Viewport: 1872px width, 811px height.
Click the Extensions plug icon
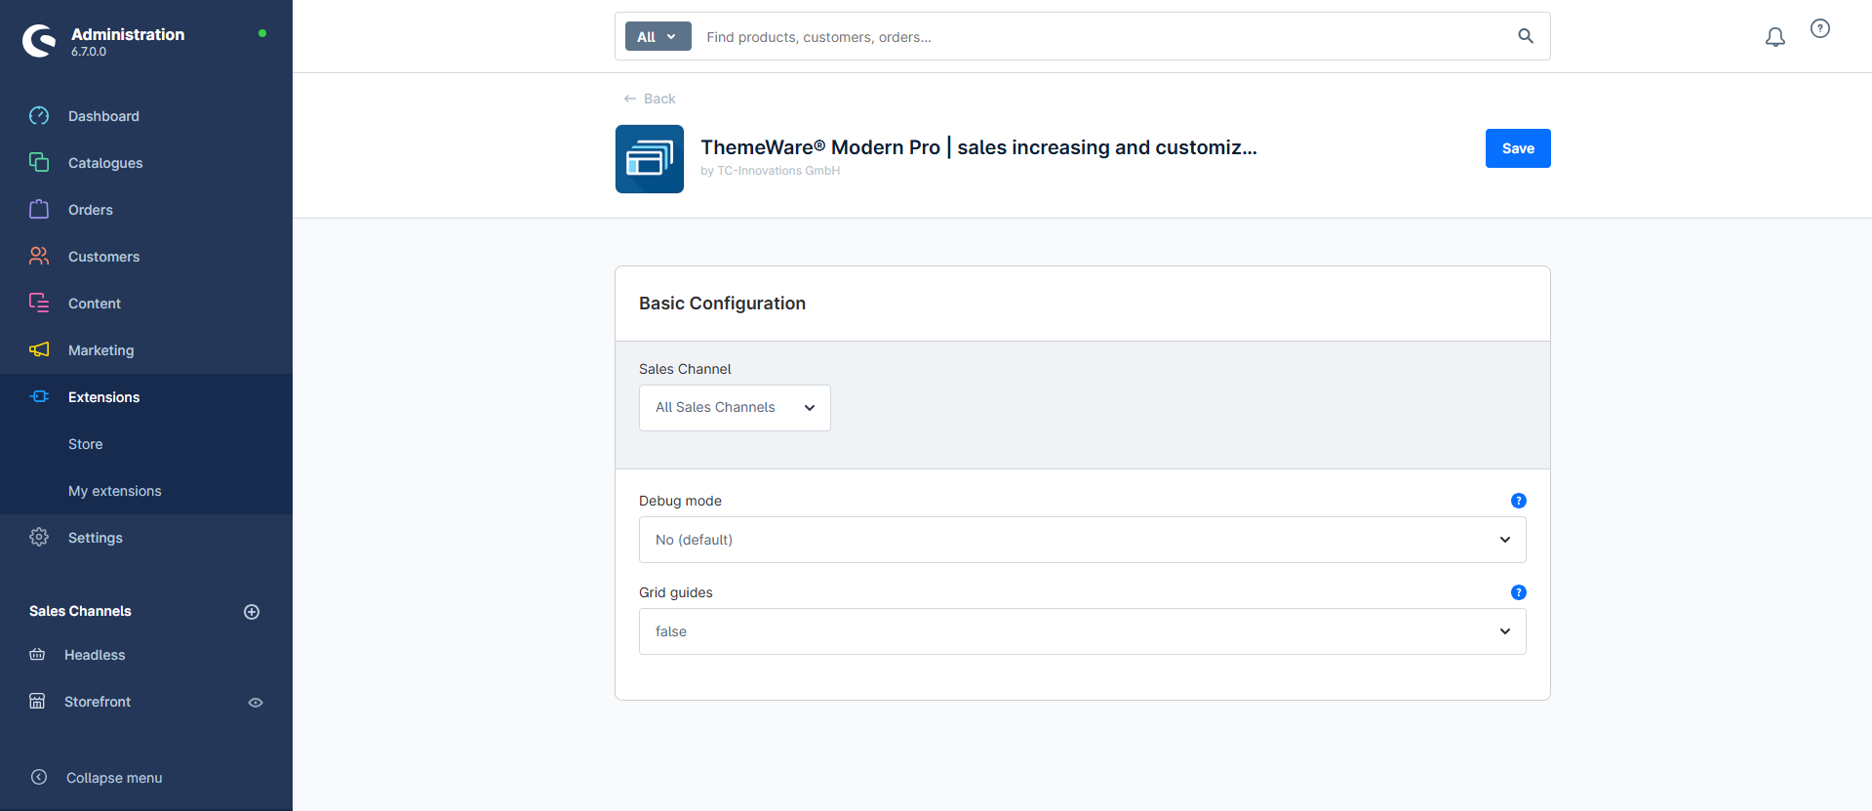pyautogui.click(x=39, y=397)
